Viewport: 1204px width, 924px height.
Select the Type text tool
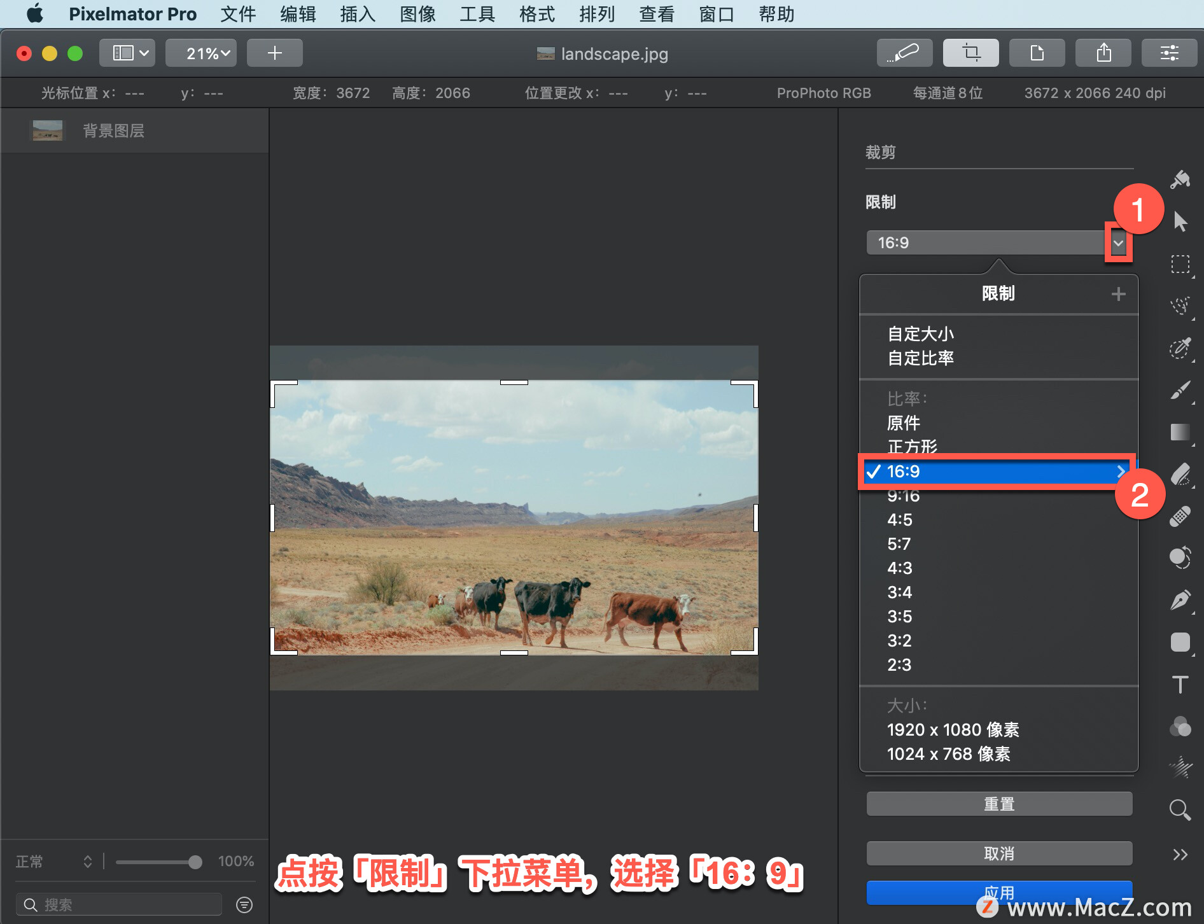click(x=1180, y=684)
